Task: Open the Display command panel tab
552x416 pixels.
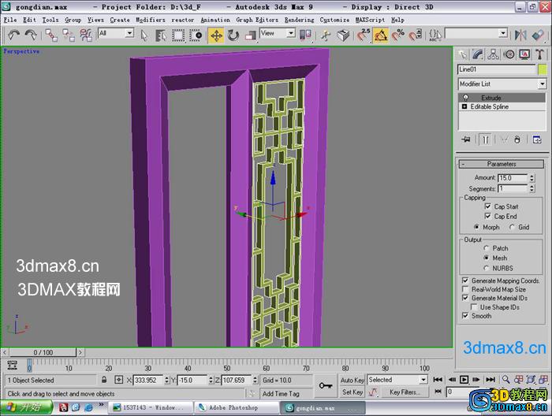Action: (524, 54)
